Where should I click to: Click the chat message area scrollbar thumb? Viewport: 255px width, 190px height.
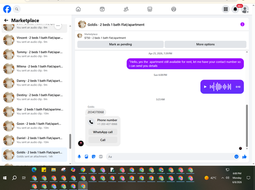point(247,126)
